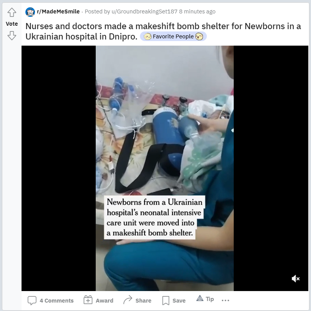Viewport: 311px width, 311px height.
Task: Click the Share arrow icon
Action: (x=128, y=299)
